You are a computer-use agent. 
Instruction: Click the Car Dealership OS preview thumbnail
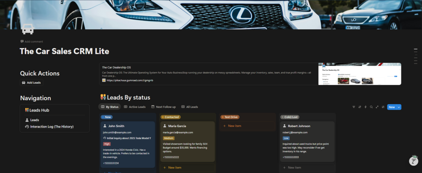(359, 74)
